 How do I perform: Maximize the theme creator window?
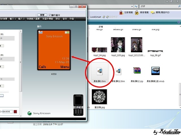pos(76,6)
